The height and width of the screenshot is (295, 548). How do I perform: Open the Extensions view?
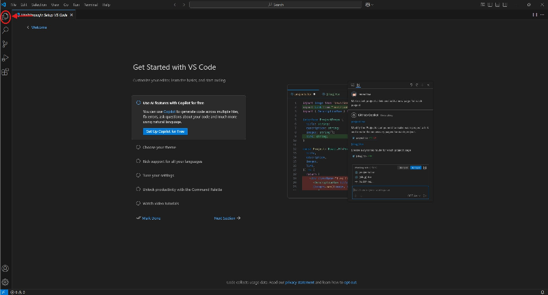[5, 72]
